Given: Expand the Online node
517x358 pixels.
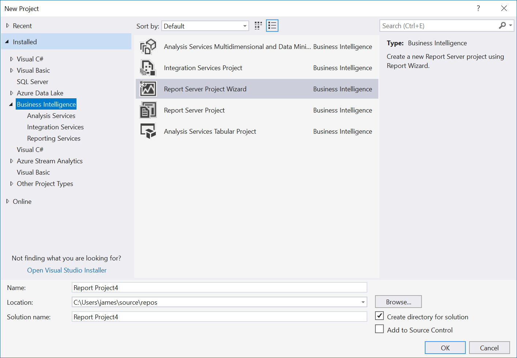Looking at the screenshot, I should coord(8,202).
